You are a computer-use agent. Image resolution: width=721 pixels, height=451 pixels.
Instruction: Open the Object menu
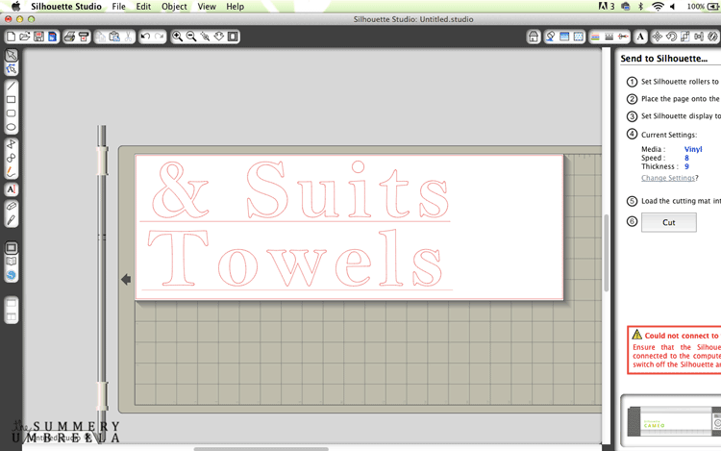coord(174,7)
